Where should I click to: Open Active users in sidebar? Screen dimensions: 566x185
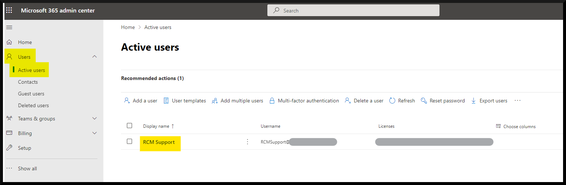32,70
